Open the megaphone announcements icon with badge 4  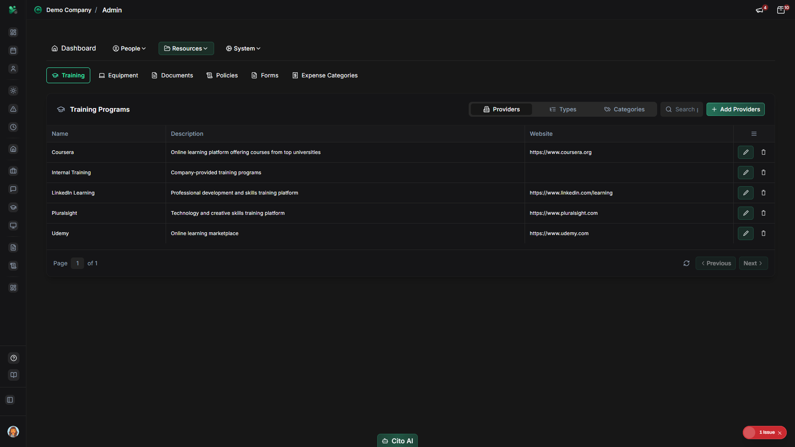(x=760, y=10)
